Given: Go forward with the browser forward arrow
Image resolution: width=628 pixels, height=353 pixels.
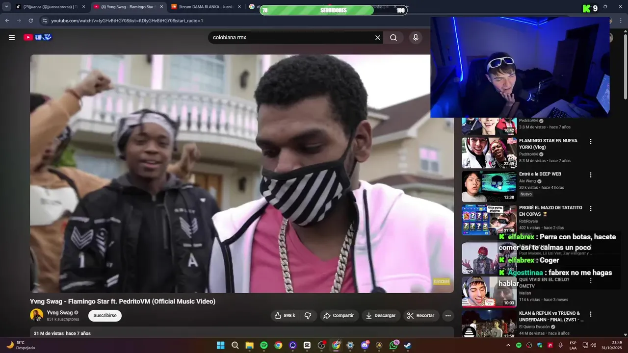Looking at the screenshot, I should pos(19,21).
